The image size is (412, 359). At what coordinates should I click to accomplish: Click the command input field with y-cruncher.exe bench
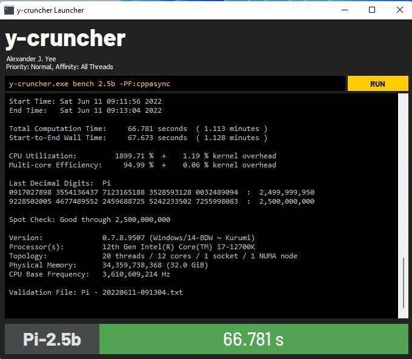pos(174,84)
